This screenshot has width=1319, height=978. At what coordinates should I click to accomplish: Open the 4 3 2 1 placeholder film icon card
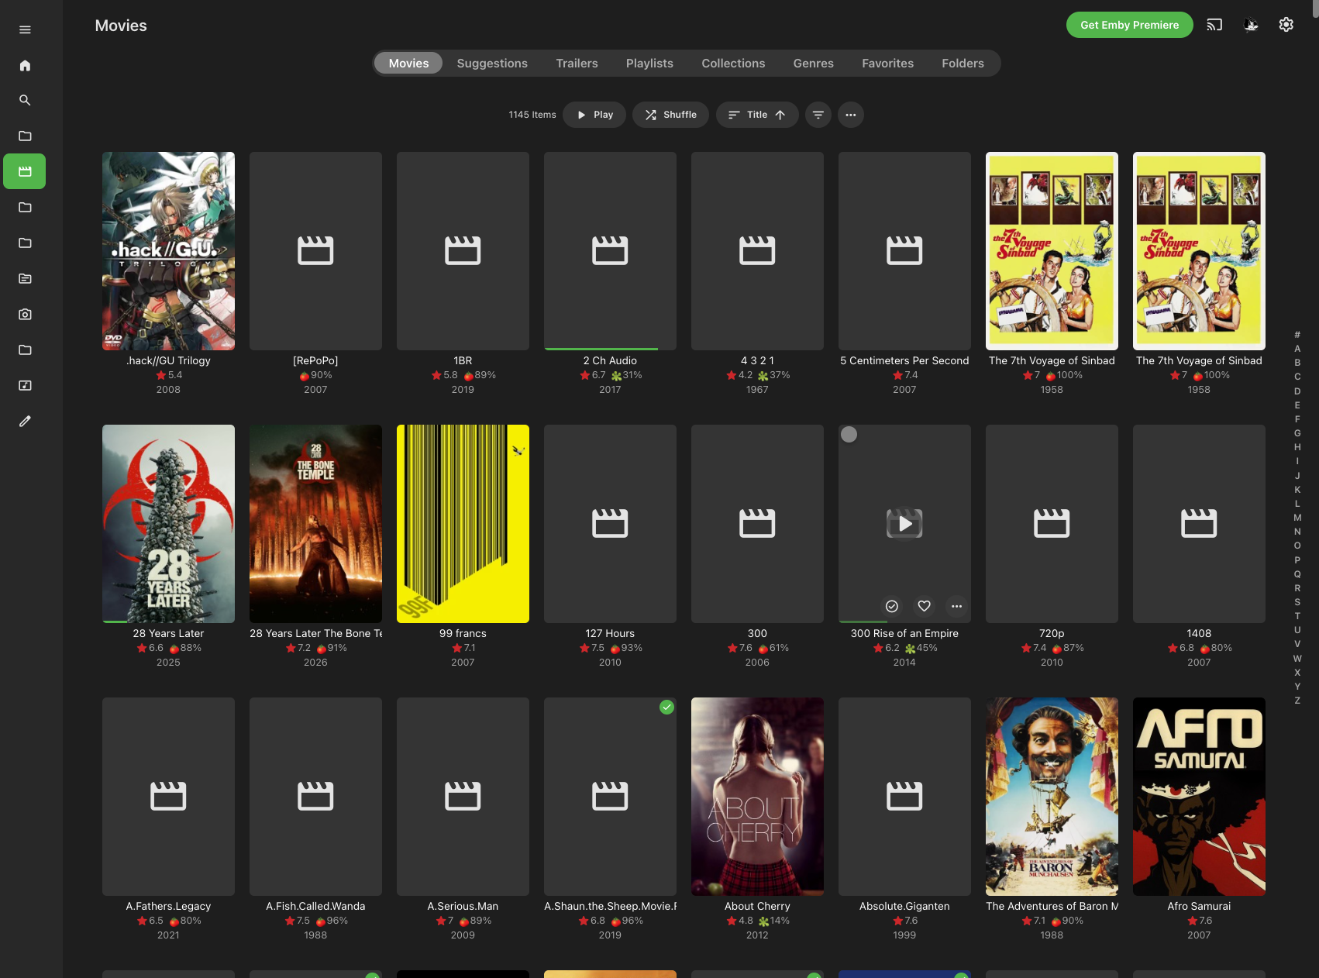757,251
